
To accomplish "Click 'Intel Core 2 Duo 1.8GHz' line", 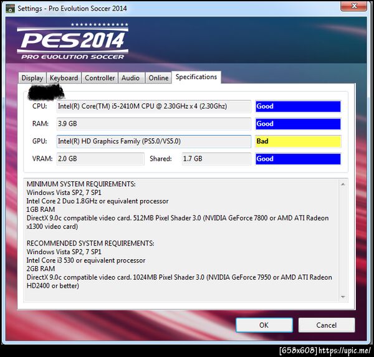I will (x=98, y=201).
